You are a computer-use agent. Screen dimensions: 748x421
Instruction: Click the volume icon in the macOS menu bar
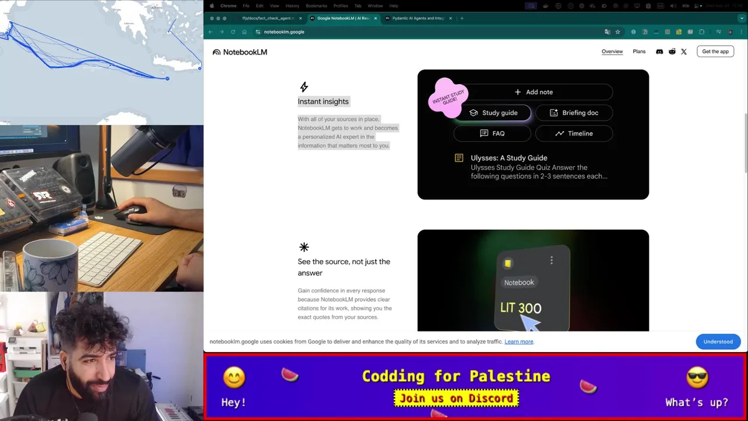pos(673,6)
